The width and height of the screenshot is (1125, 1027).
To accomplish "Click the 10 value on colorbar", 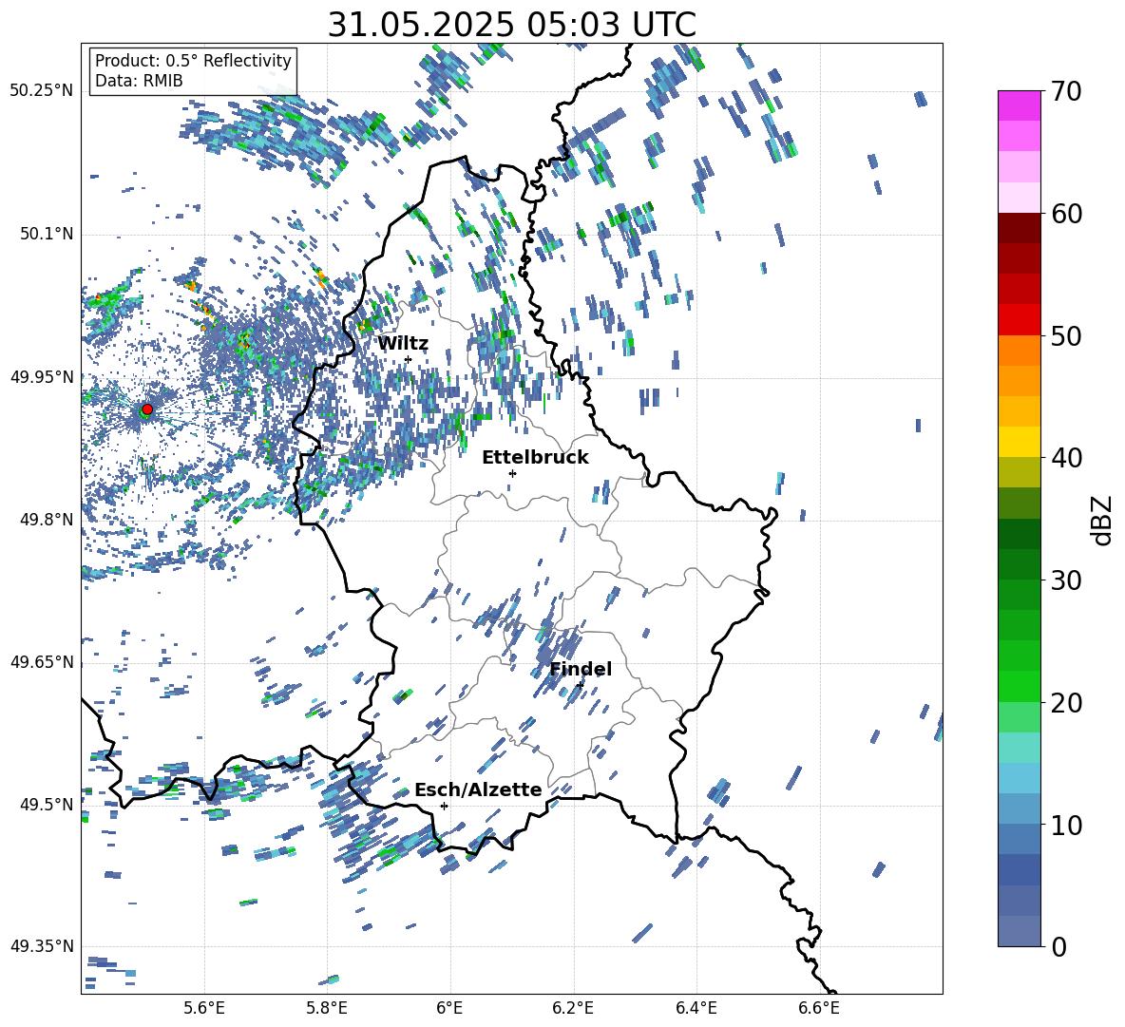I will tap(1067, 826).
